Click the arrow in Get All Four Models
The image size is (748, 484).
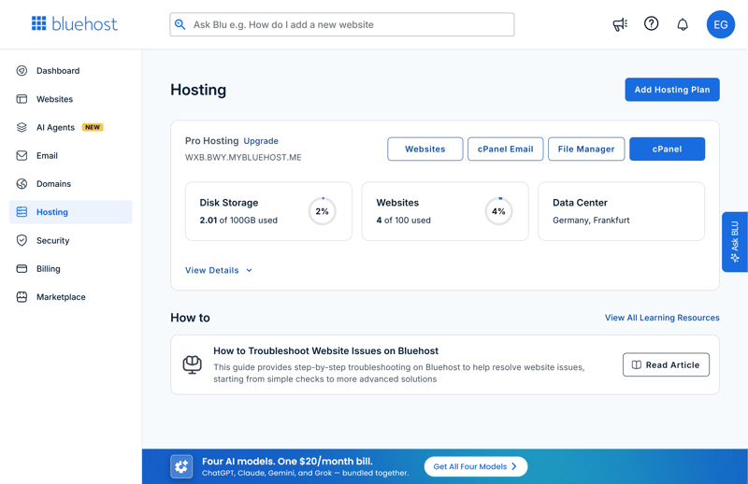tap(513, 466)
